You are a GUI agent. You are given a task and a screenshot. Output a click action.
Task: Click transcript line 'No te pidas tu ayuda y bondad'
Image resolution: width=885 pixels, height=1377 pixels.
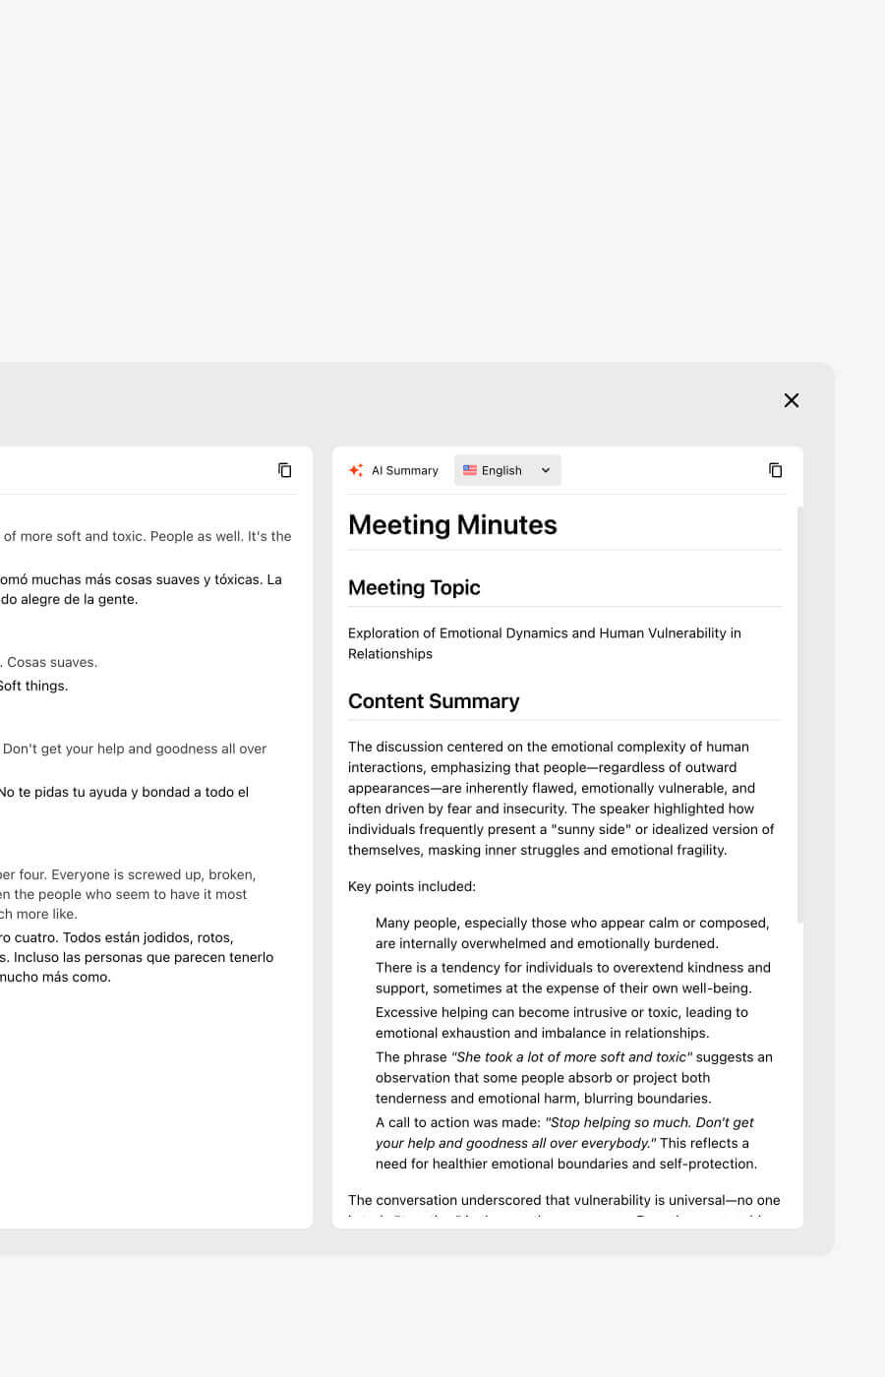point(124,792)
